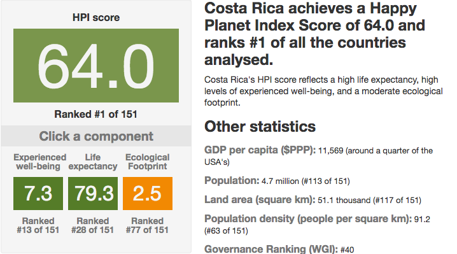Click 'Ranked #1 of 151' text

tap(96, 114)
